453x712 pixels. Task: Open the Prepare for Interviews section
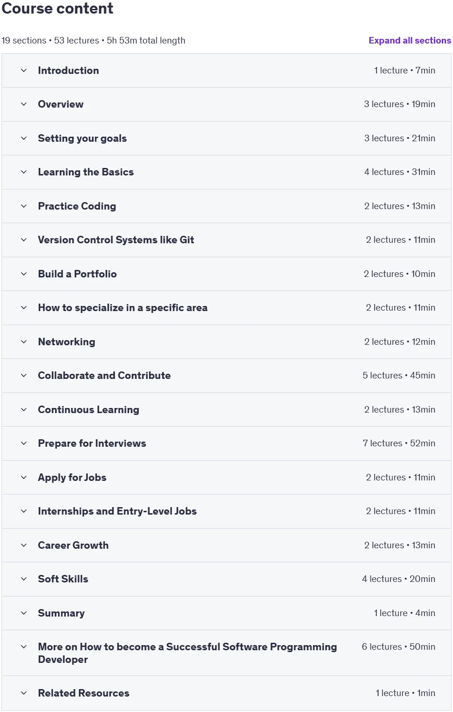tap(226, 443)
